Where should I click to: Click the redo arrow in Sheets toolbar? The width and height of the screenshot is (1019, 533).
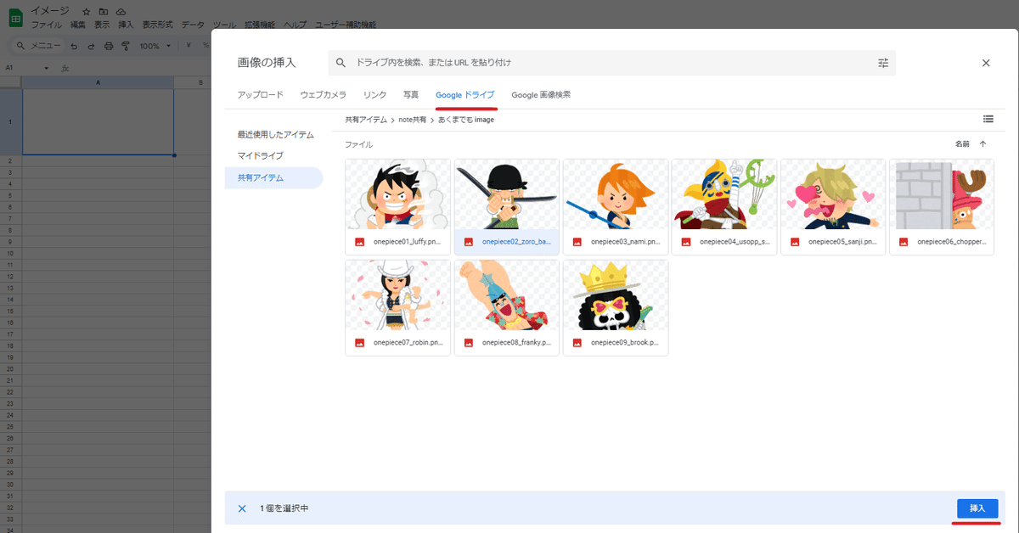coord(91,46)
